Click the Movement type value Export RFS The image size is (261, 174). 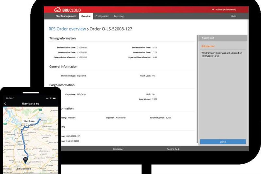(x=82, y=76)
